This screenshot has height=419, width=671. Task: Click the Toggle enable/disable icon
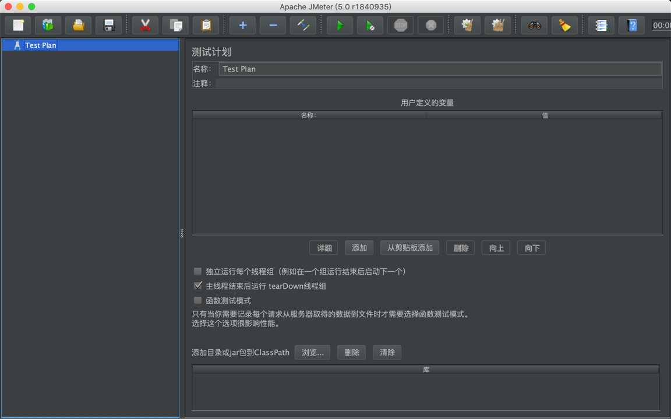[x=303, y=25]
